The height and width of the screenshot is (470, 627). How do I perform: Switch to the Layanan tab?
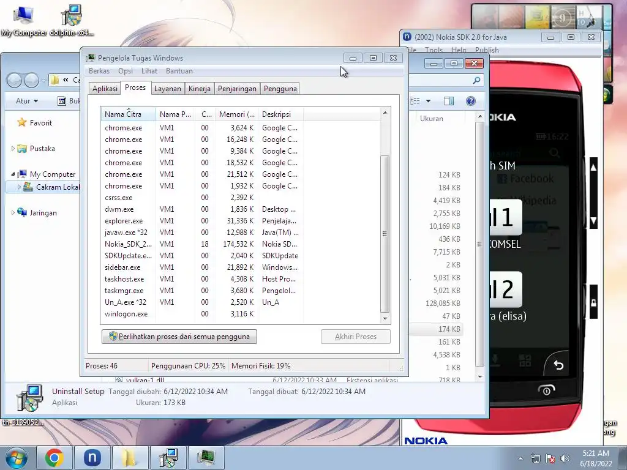point(168,88)
